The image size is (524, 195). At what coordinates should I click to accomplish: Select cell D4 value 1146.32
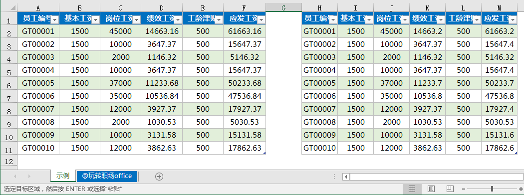162,57
